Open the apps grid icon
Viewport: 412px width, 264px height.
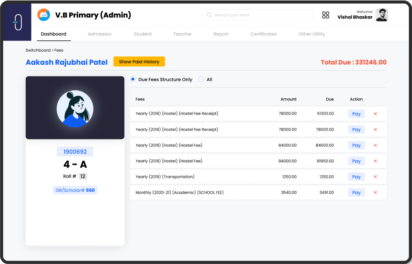pos(325,15)
